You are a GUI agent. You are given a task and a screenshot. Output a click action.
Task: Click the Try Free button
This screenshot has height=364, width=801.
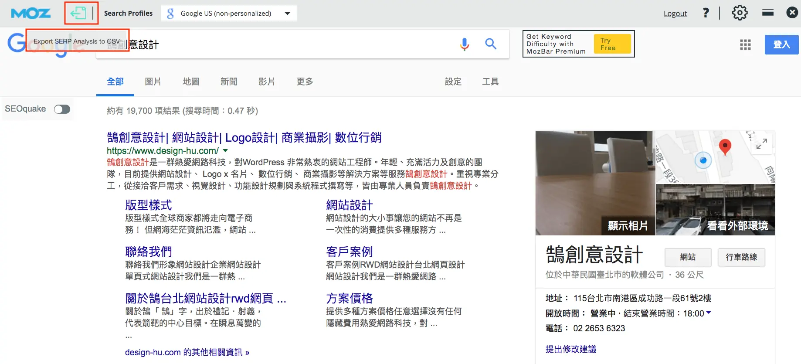pos(612,44)
